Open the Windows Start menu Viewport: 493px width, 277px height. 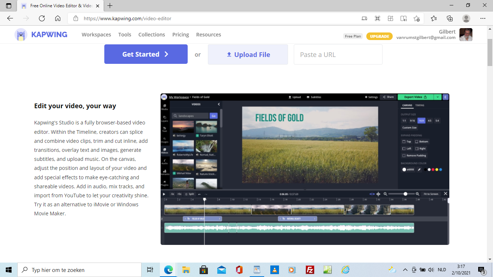coord(9,270)
